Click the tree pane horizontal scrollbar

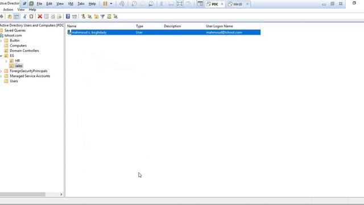(23, 194)
